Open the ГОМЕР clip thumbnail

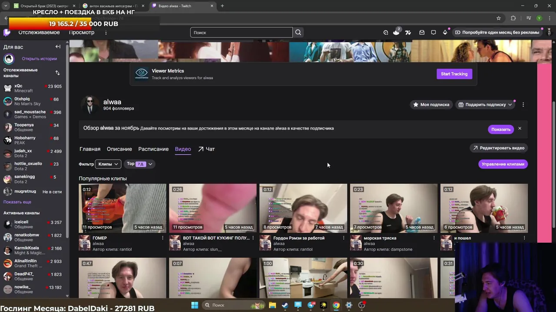(x=122, y=208)
